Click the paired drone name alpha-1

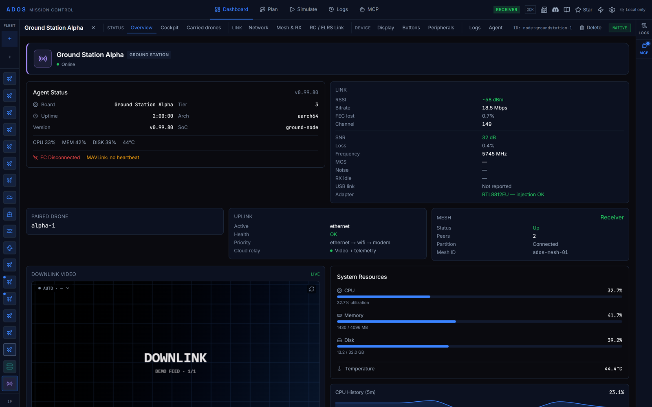coord(43,225)
